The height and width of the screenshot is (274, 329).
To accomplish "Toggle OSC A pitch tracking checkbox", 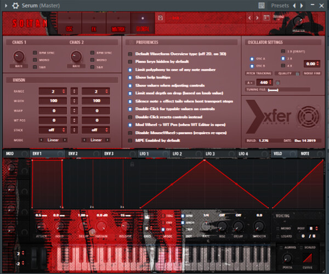I will pyautogui.click(x=252, y=59).
